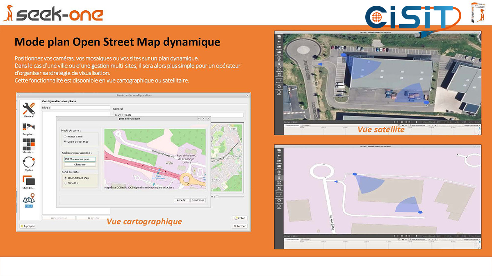The height and width of the screenshot is (276, 492).
Task: Click the top stacked-windows icon in satellite viewer
Action: (279, 36)
